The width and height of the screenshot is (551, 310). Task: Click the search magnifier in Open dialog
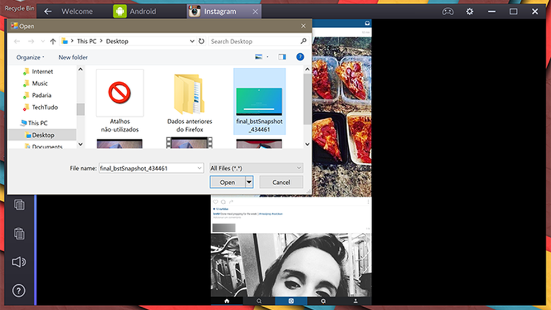coord(303,41)
